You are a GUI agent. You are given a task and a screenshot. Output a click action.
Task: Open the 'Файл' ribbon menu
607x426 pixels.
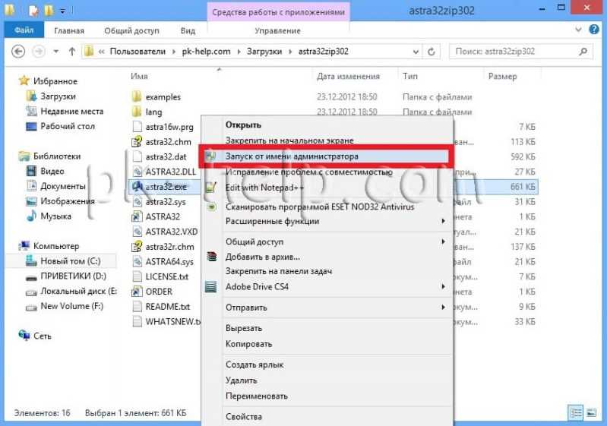pyautogui.click(x=24, y=31)
